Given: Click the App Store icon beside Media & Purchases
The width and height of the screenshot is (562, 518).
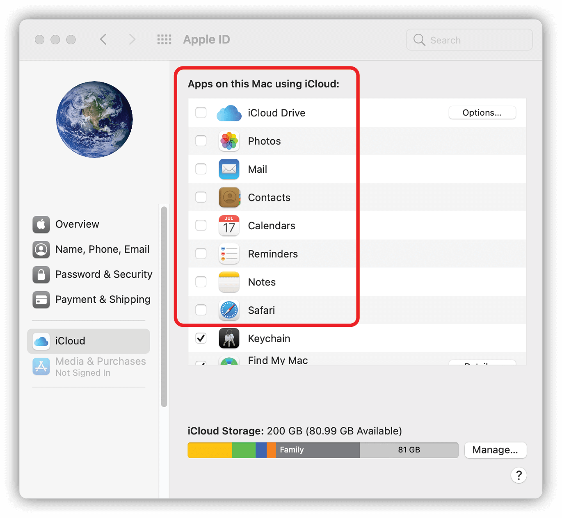Looking at the screenshot, I should click(41, 366).
